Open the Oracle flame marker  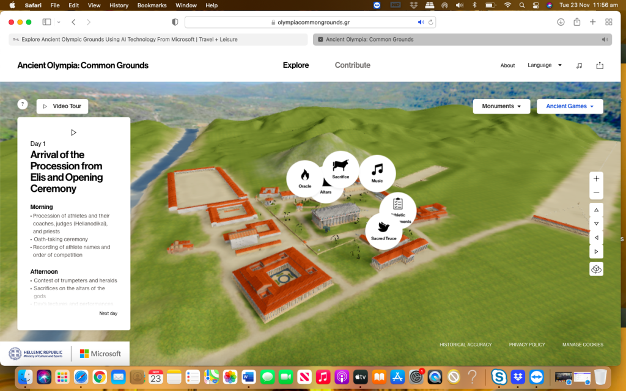tap(304, 178)
